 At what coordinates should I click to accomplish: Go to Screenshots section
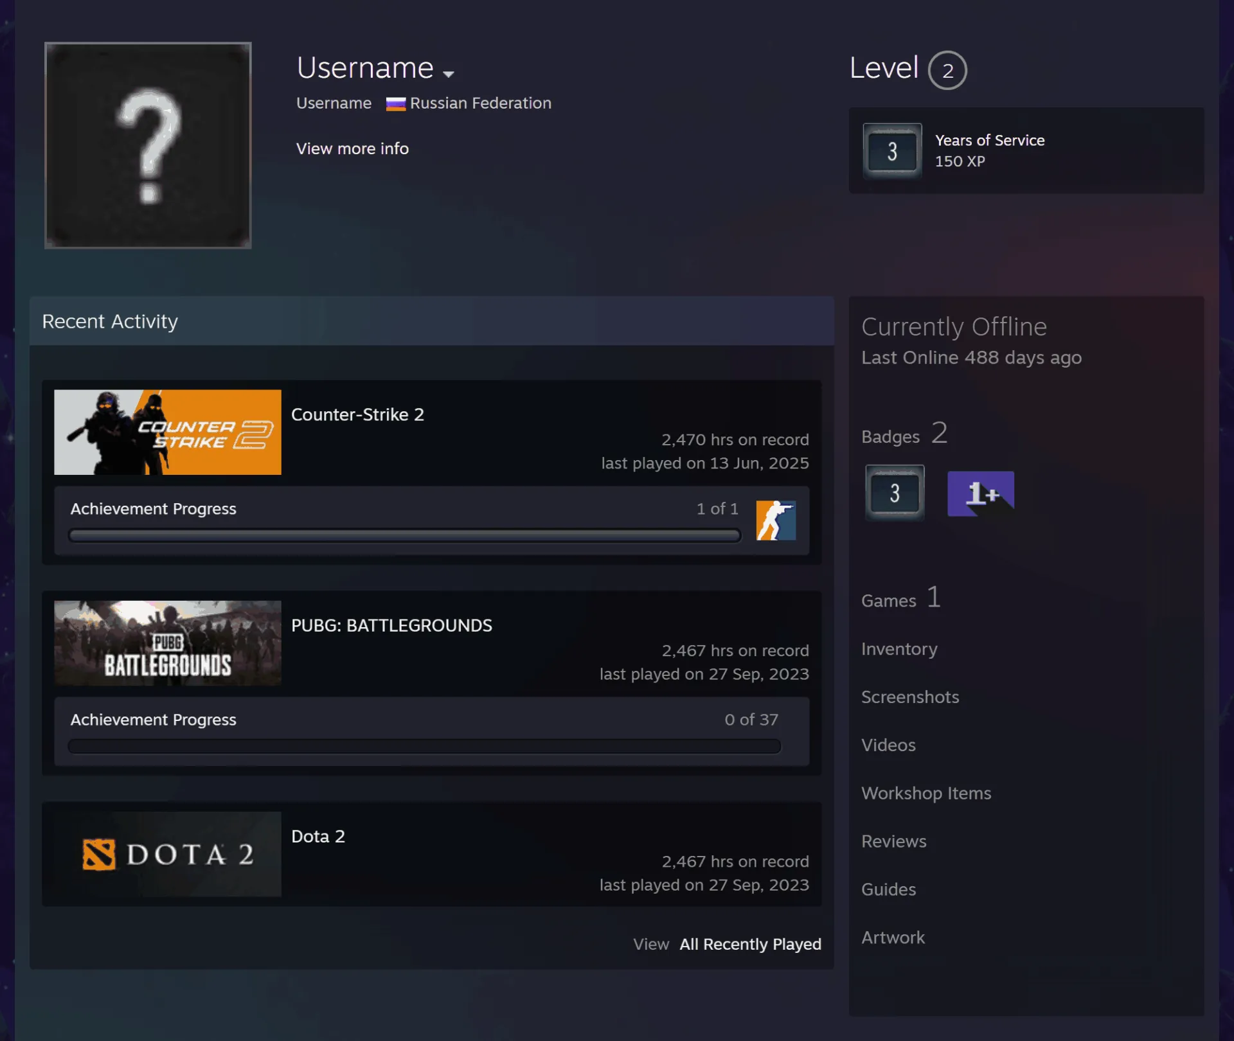pos(910,697)
